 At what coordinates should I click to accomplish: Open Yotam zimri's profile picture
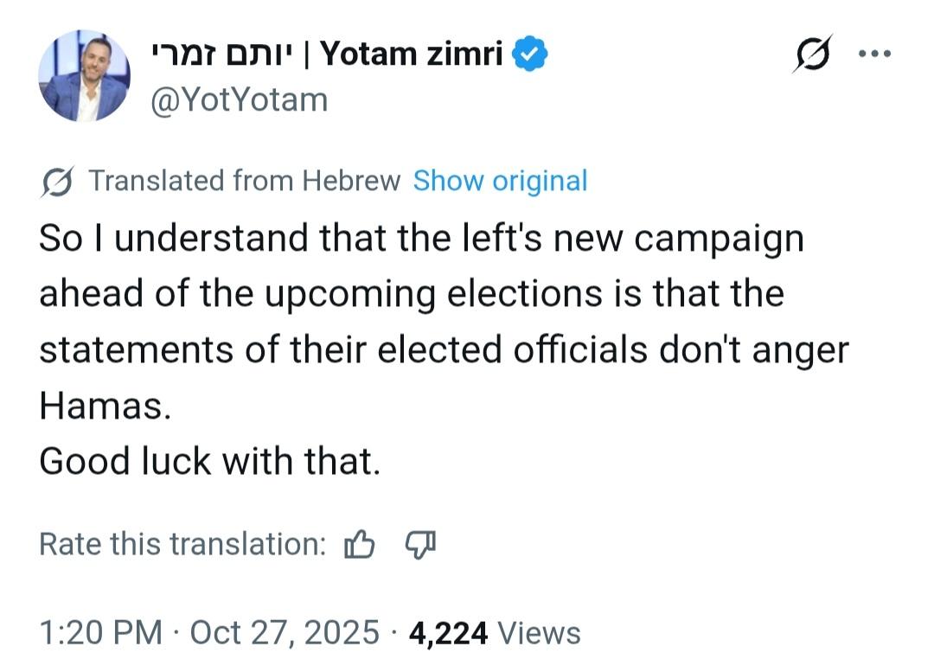84,75
